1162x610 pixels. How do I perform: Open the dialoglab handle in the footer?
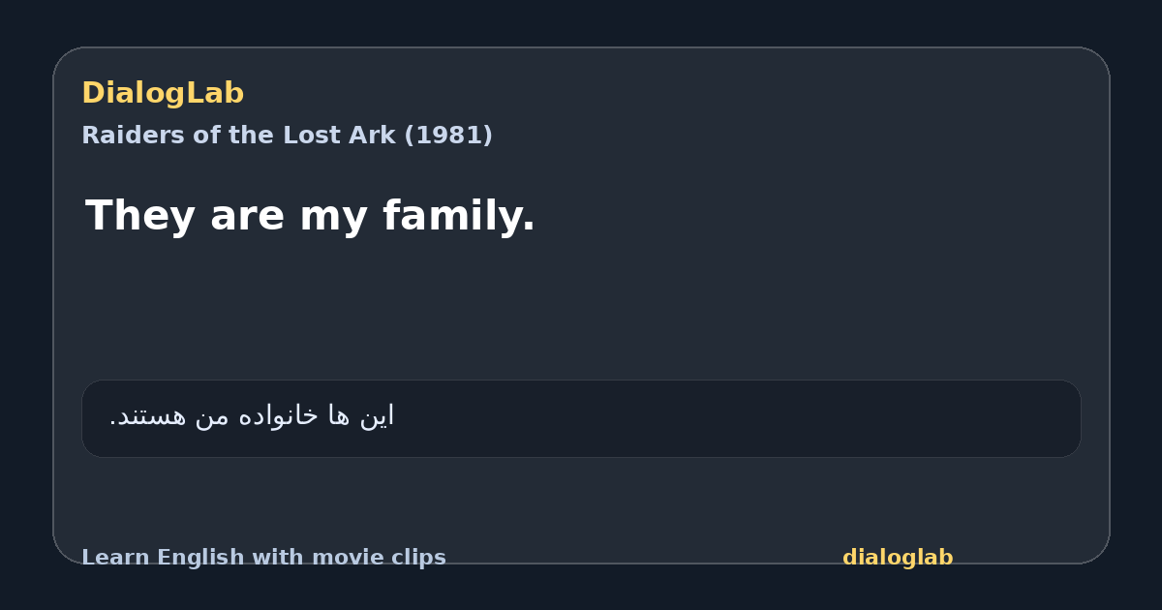[898, 558]
